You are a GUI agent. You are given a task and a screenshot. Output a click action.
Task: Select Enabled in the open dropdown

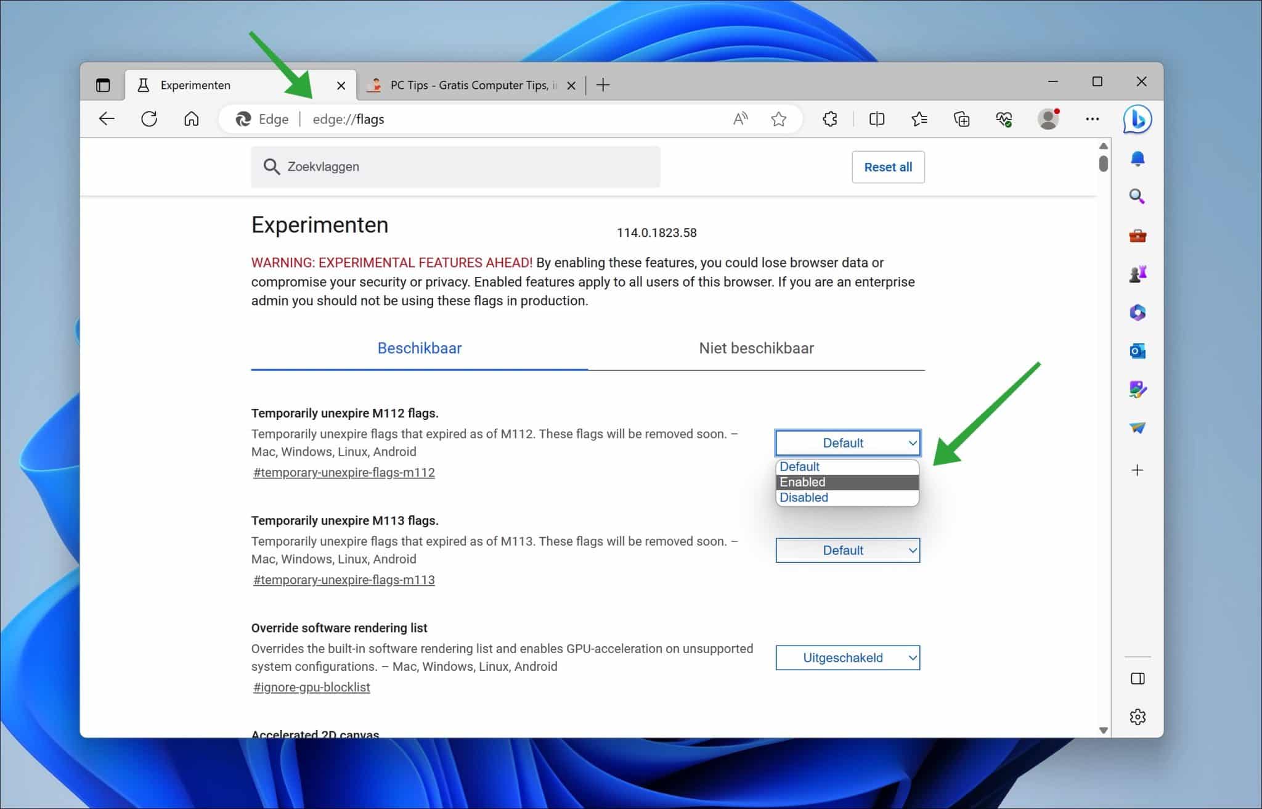click(847, 482)
